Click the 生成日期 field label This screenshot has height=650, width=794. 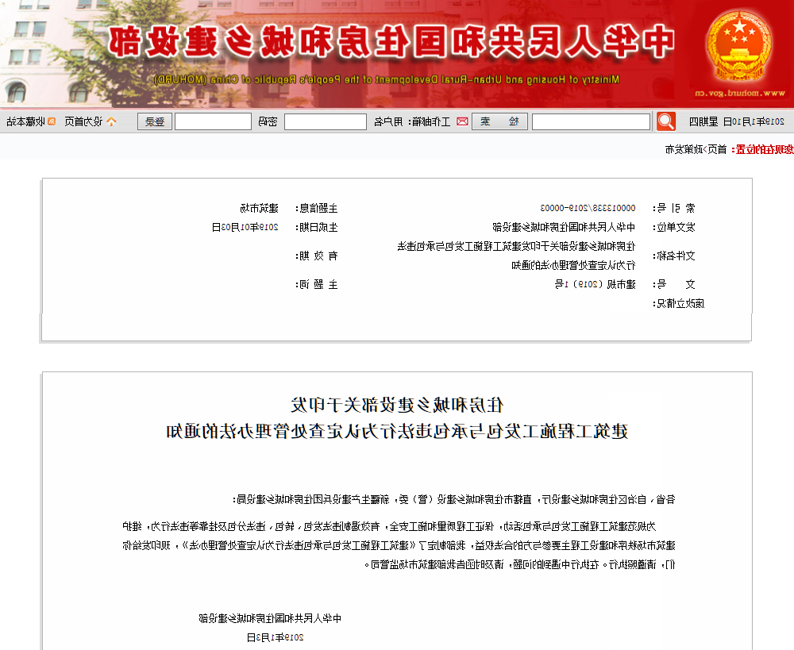[317, 227]
